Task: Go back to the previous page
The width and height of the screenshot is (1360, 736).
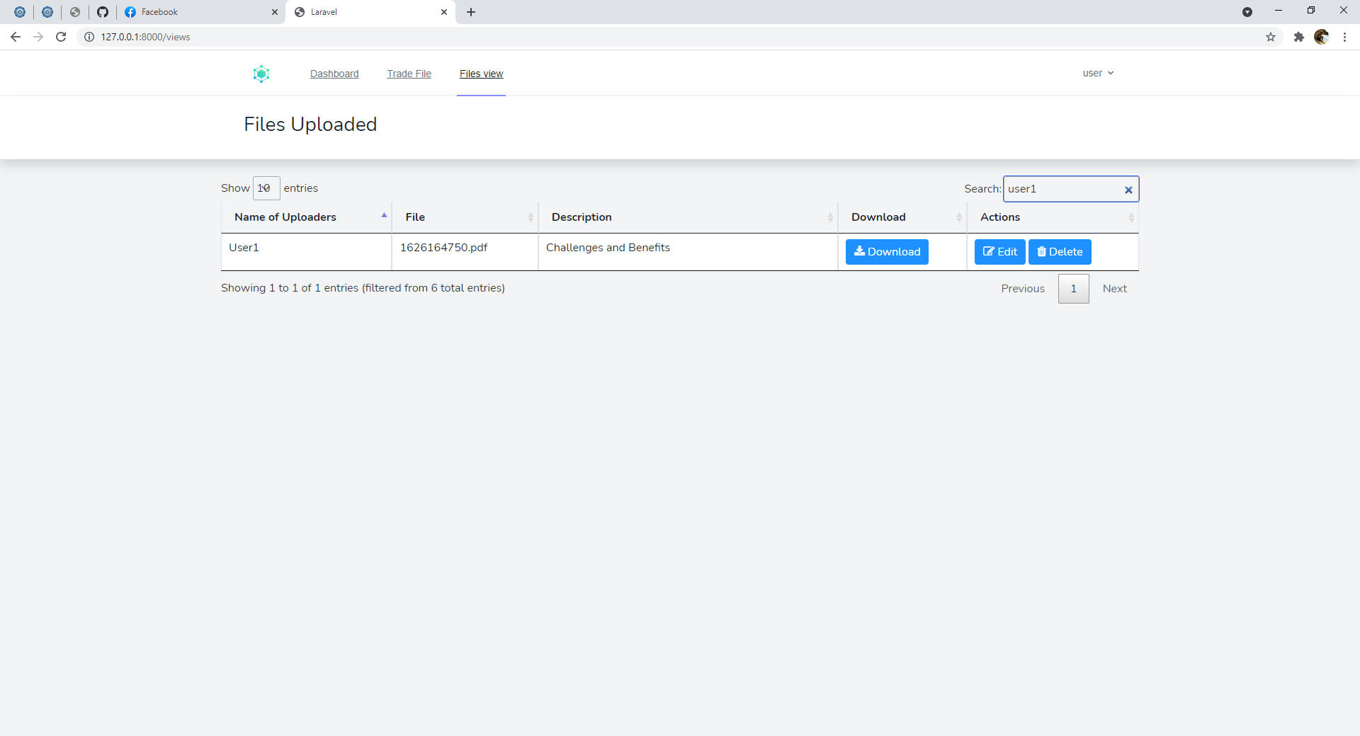Action: (16, 37)
